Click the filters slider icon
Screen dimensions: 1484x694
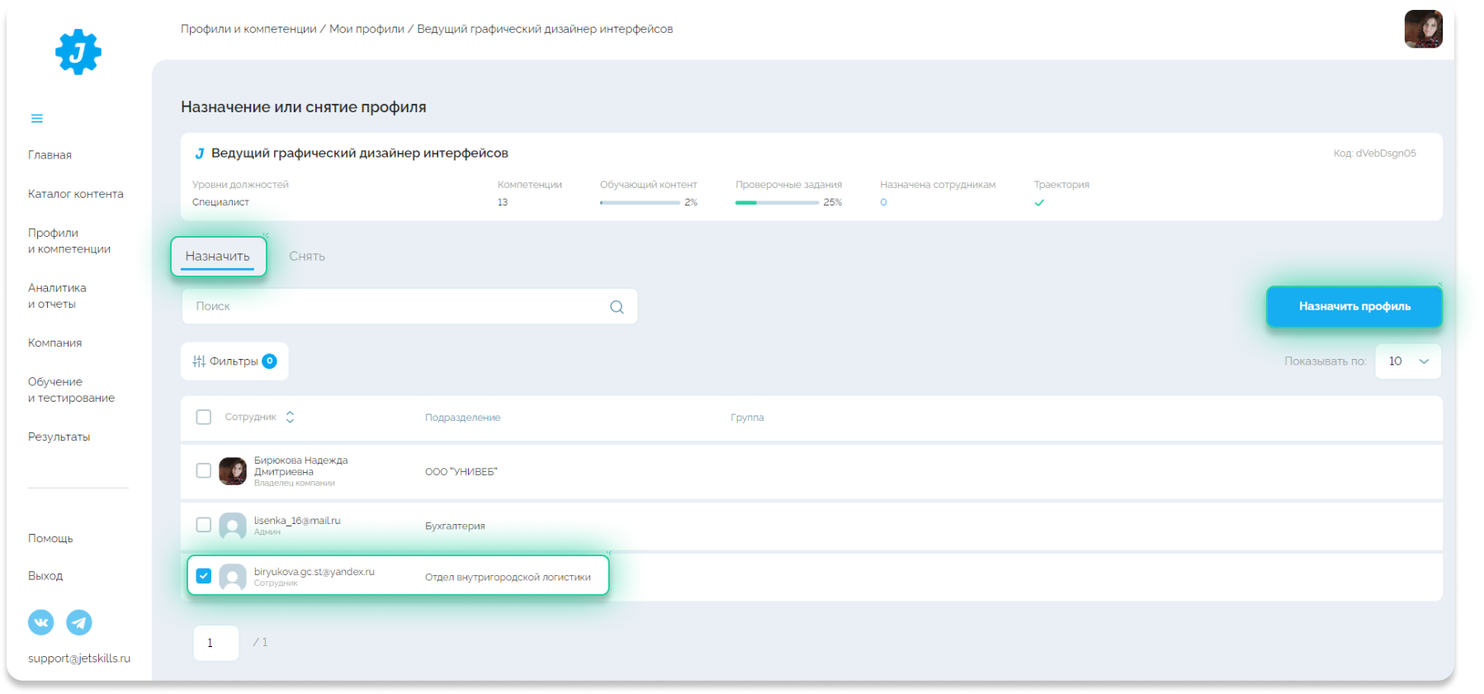pyautogui.click(x=199, y=361)
